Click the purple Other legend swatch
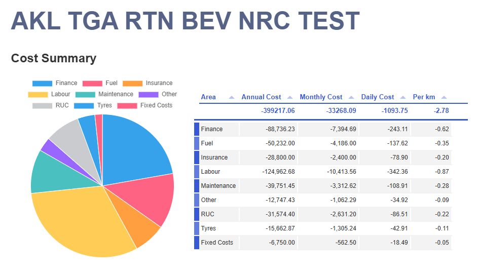This screenshot has height=274, width=478. (x=148, y=94)
